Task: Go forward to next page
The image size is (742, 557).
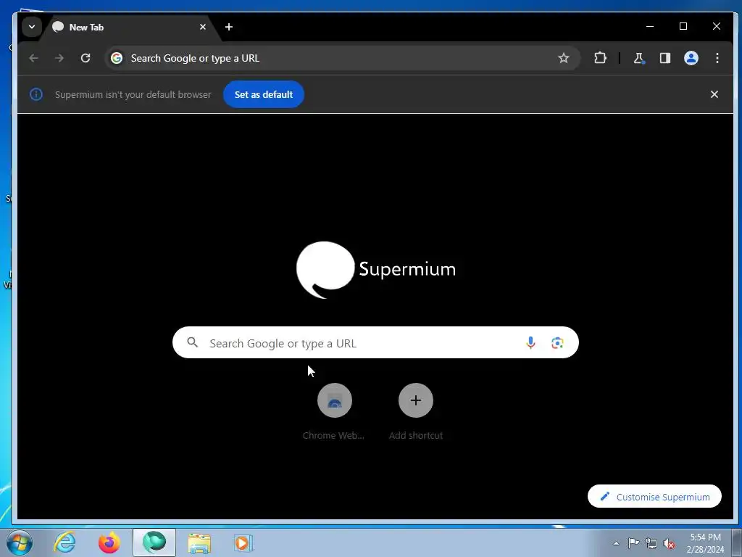Action: click(59, 58)
